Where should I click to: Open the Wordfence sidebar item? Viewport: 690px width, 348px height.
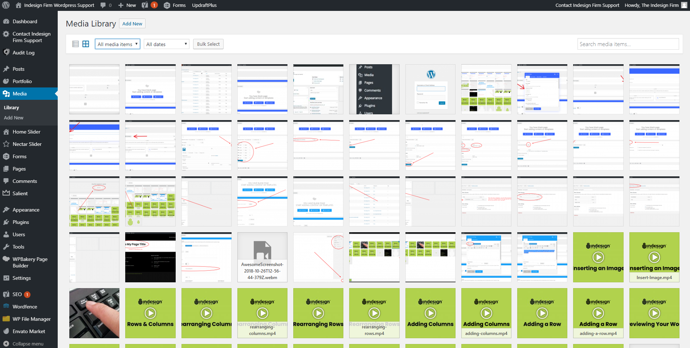(x=25, y=307)
